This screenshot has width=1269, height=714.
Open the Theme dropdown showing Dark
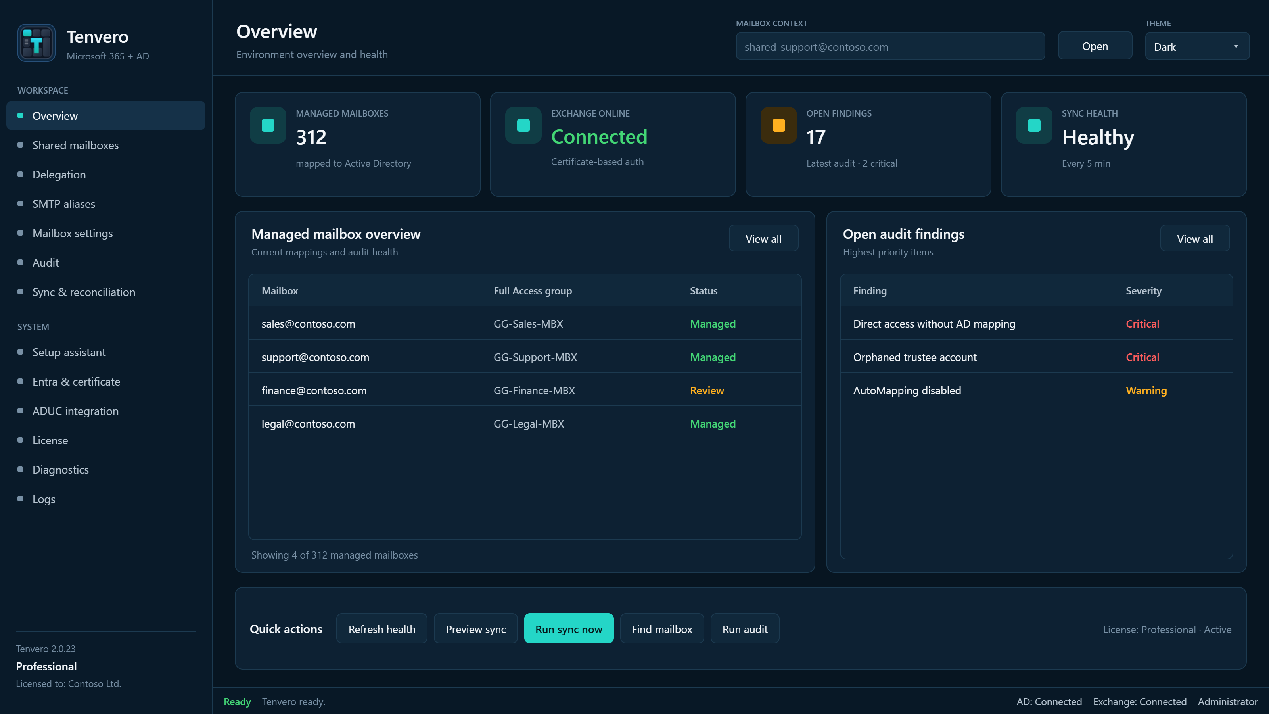click(1197, 46)
